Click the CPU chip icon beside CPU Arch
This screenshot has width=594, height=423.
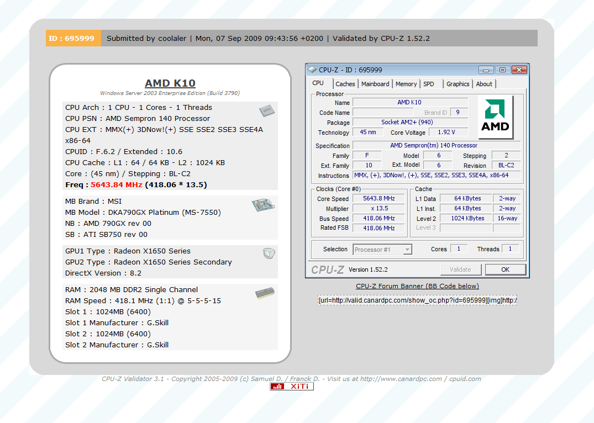pos(267,110)
